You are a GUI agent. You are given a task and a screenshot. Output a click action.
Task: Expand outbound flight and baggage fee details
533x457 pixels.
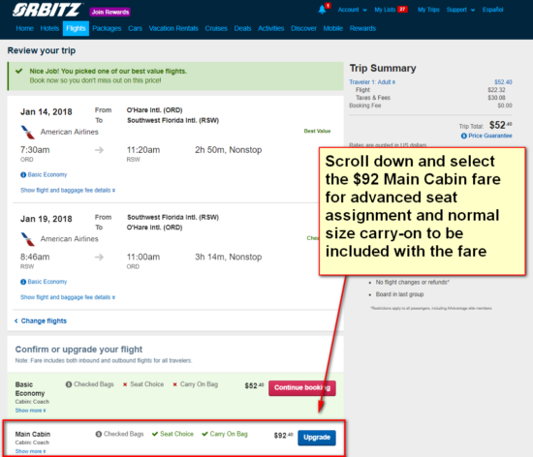click(x=68, y=190)
